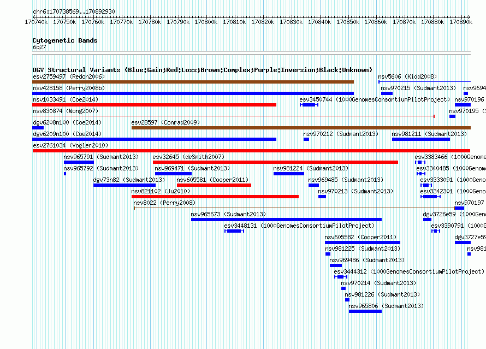Click nsv965791 (Sudmant2013) label
The height and width of the screenshot is (349, 486).
[101, 157]
